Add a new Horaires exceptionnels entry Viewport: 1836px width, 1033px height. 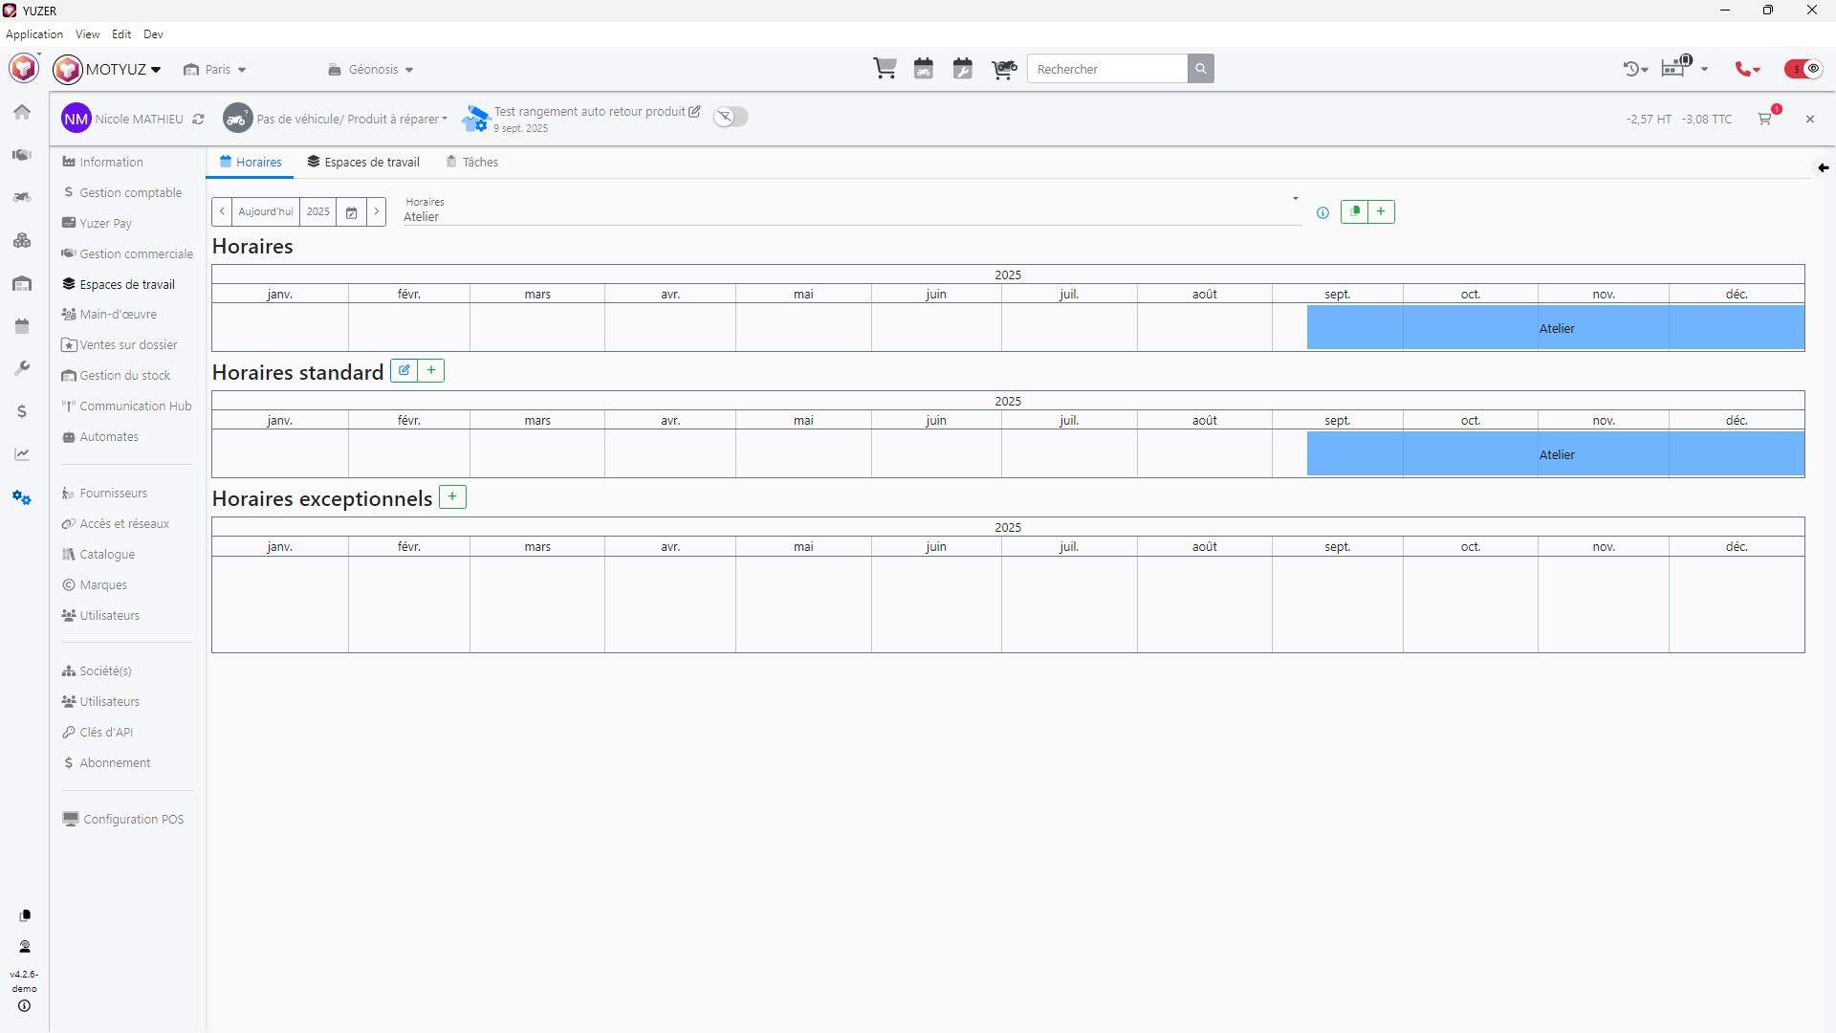[x=452, y=497]
